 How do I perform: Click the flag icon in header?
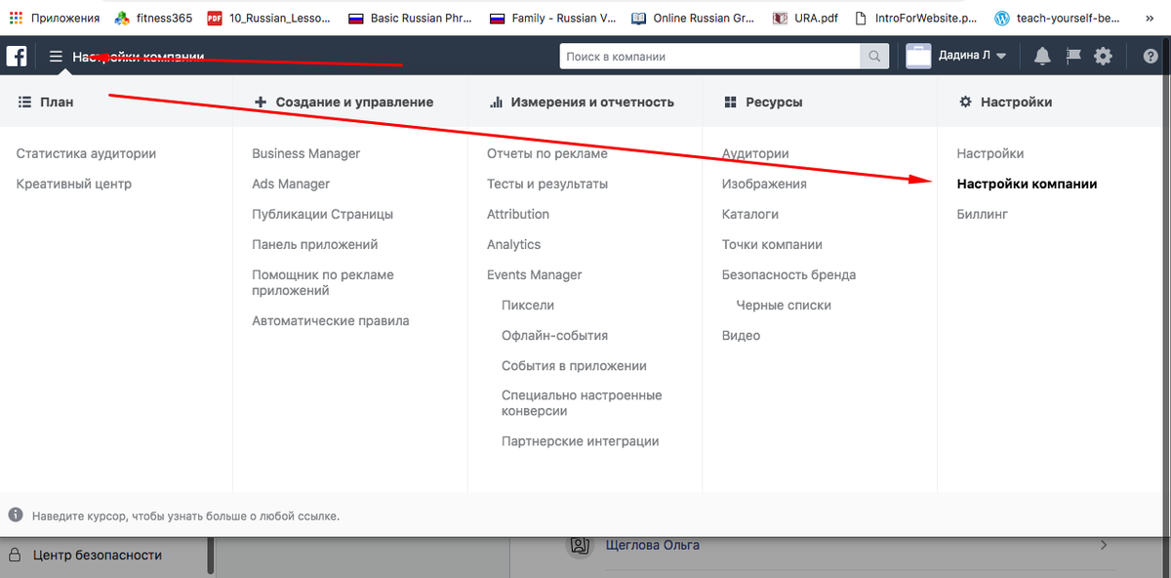1073,57
